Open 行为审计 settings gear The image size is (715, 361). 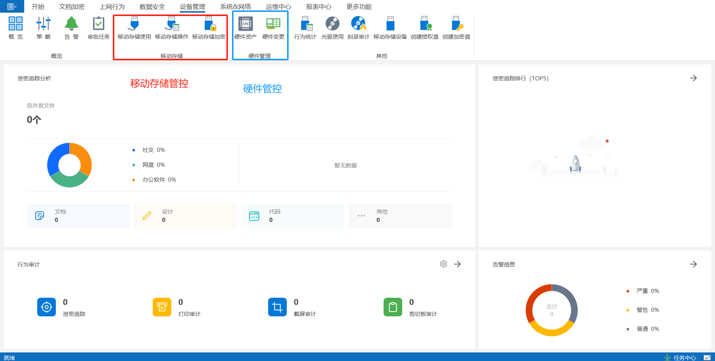tap(444, 264)
